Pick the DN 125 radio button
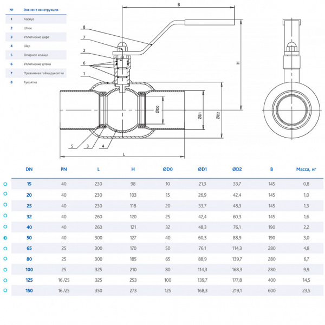Image resolution: width=325 pixels, height=325 pixels. tap(5, 280)
